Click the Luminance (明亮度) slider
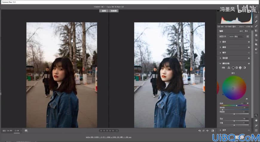The height and width of the screenshot is (142, 260). click(x=234, y=114)
